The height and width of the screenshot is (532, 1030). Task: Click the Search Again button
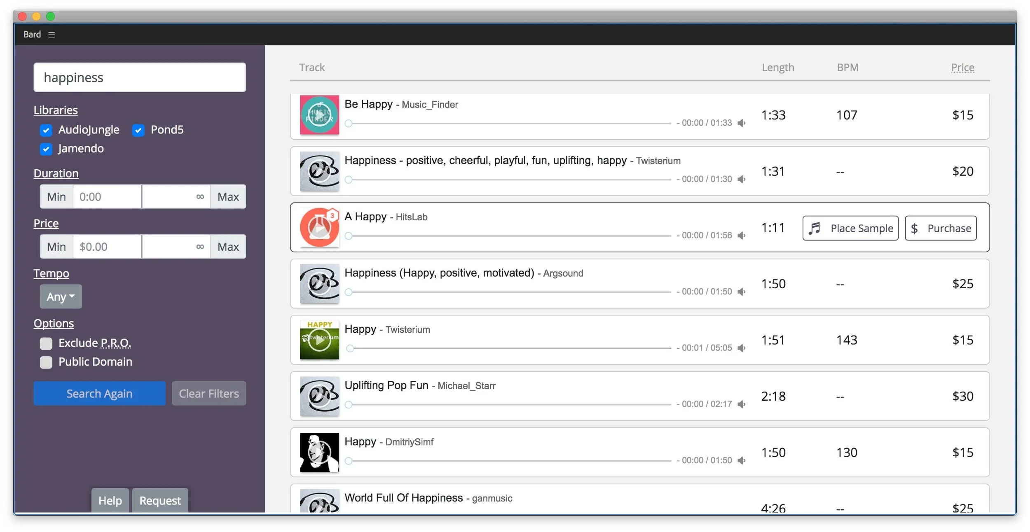pyautogui.click(x=99, y=394)
